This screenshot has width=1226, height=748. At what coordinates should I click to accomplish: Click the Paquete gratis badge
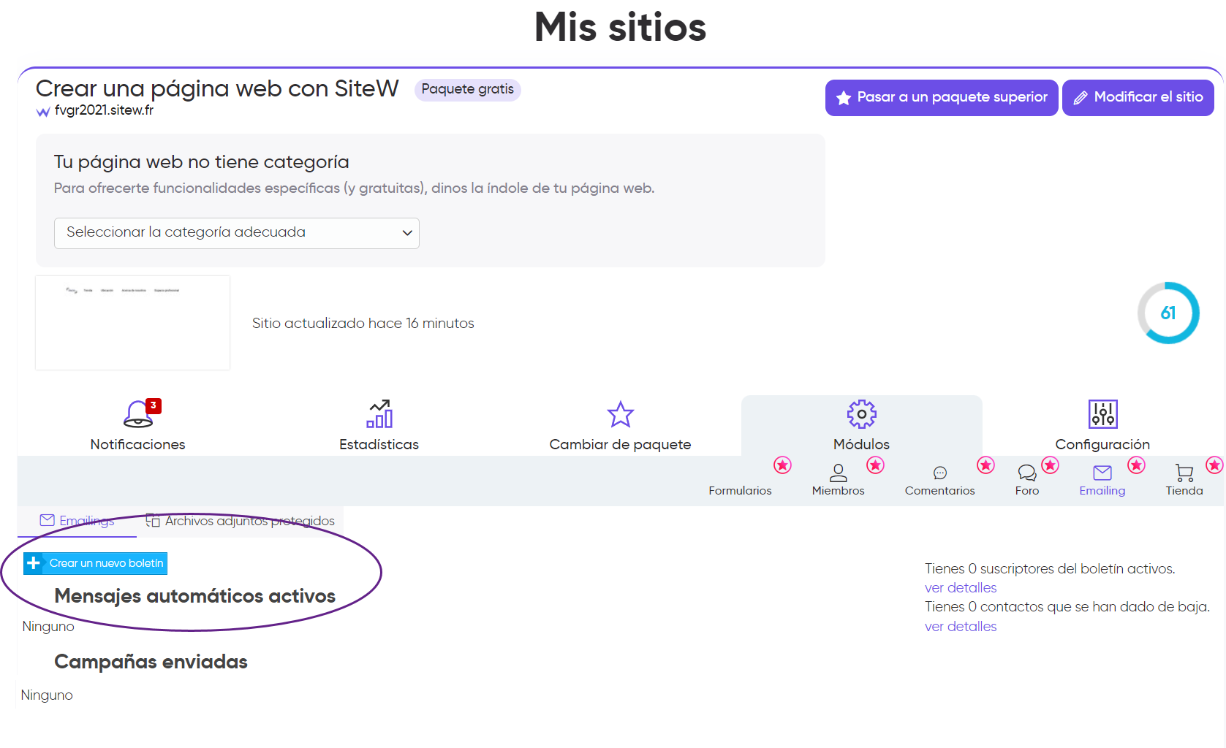468,90
